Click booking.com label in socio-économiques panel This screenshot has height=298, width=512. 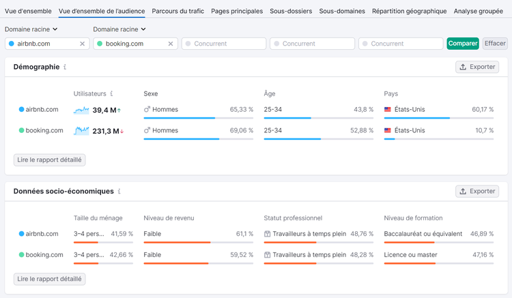click(x=44, y=254)
